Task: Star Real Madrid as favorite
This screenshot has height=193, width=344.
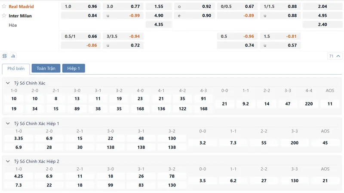Action: click(4, 6)
